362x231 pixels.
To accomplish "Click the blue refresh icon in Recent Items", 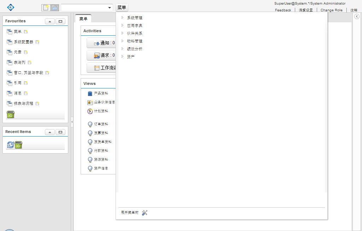I will coord(10,144).
